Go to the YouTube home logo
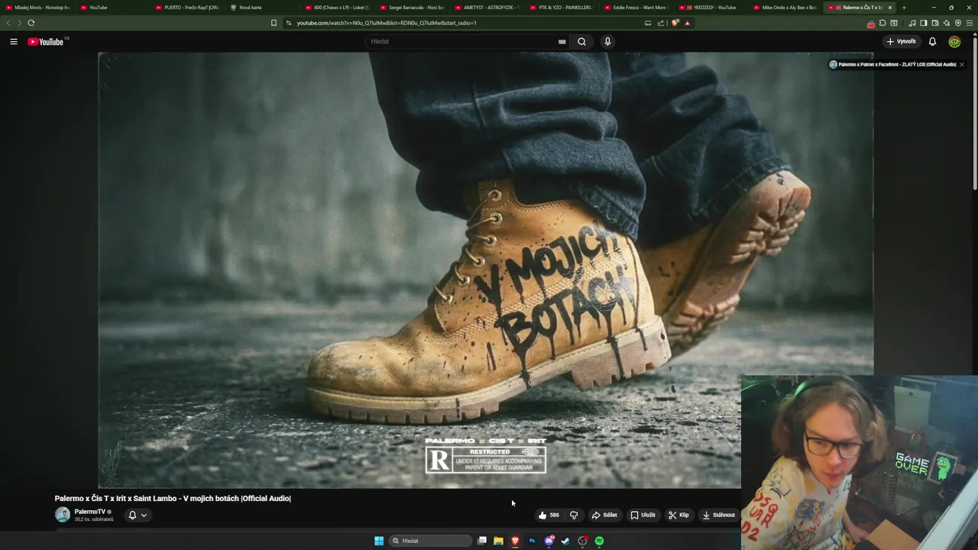 tap(47, 41)
